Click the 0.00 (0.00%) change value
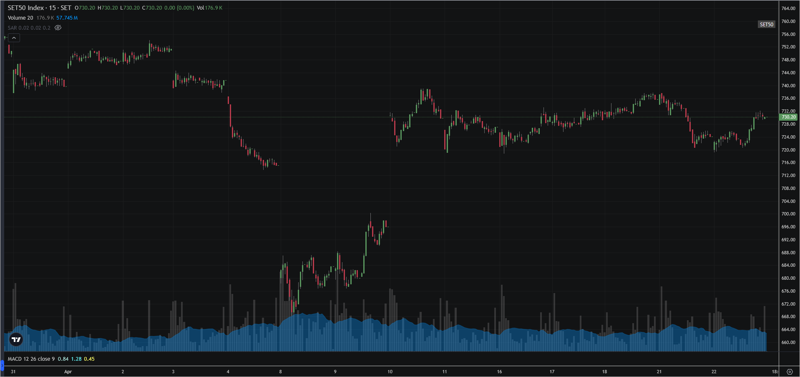This screenshot has height=377, width=800. click(x=179, y=8)
